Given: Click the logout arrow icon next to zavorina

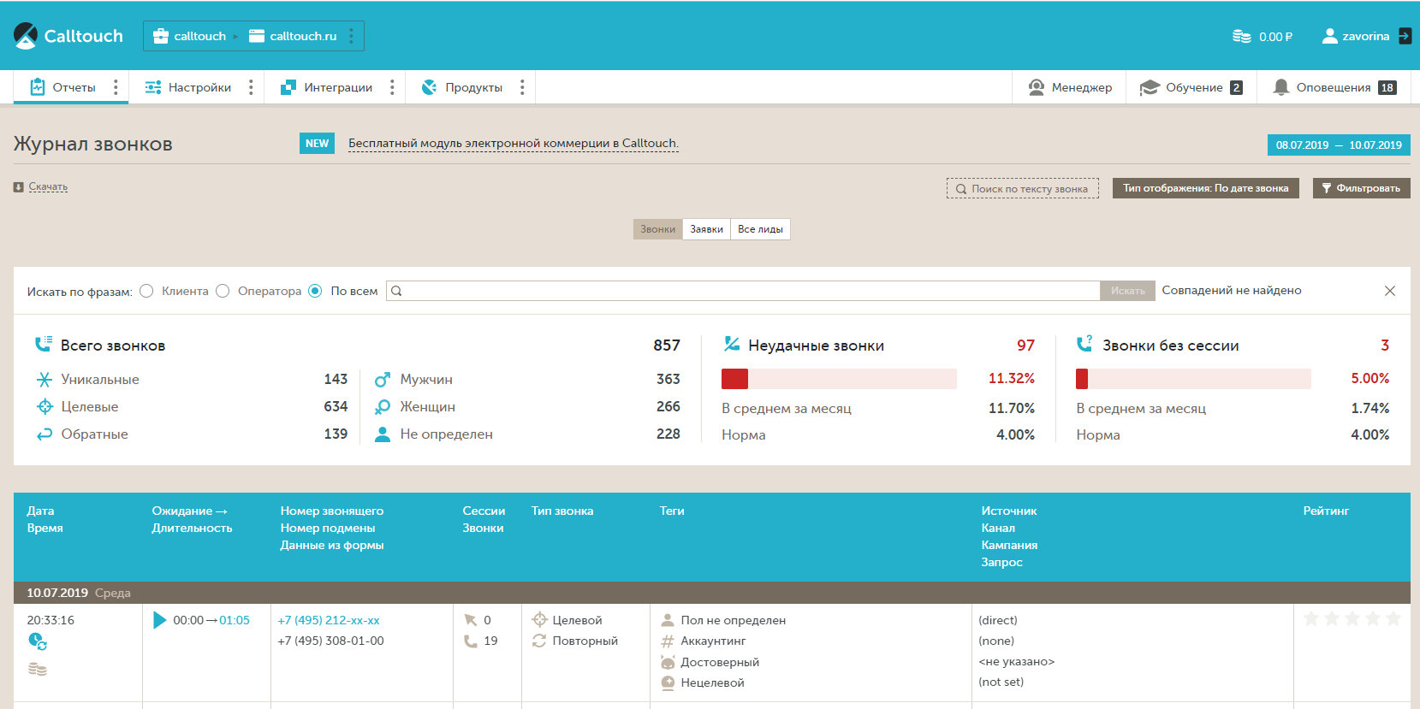Looking at the screenshot, I should (1405, 36).
